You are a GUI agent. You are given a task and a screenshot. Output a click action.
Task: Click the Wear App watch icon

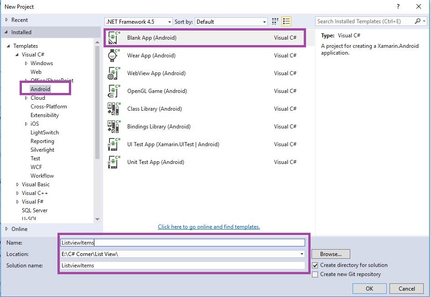tap(114, 56)
